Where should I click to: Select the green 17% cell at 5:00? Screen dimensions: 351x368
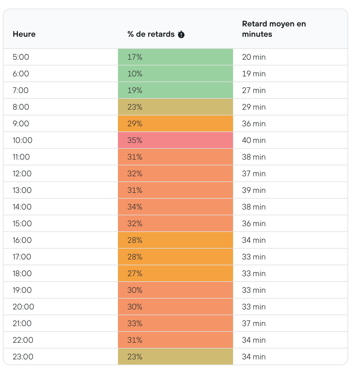(175, 57)
